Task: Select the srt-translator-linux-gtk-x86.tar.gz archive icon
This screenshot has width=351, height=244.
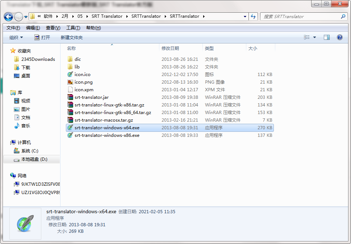Action: 70,105
